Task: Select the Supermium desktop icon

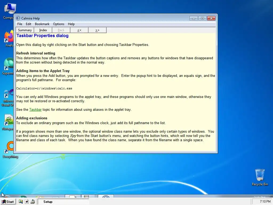Action: tap(8, 66)
